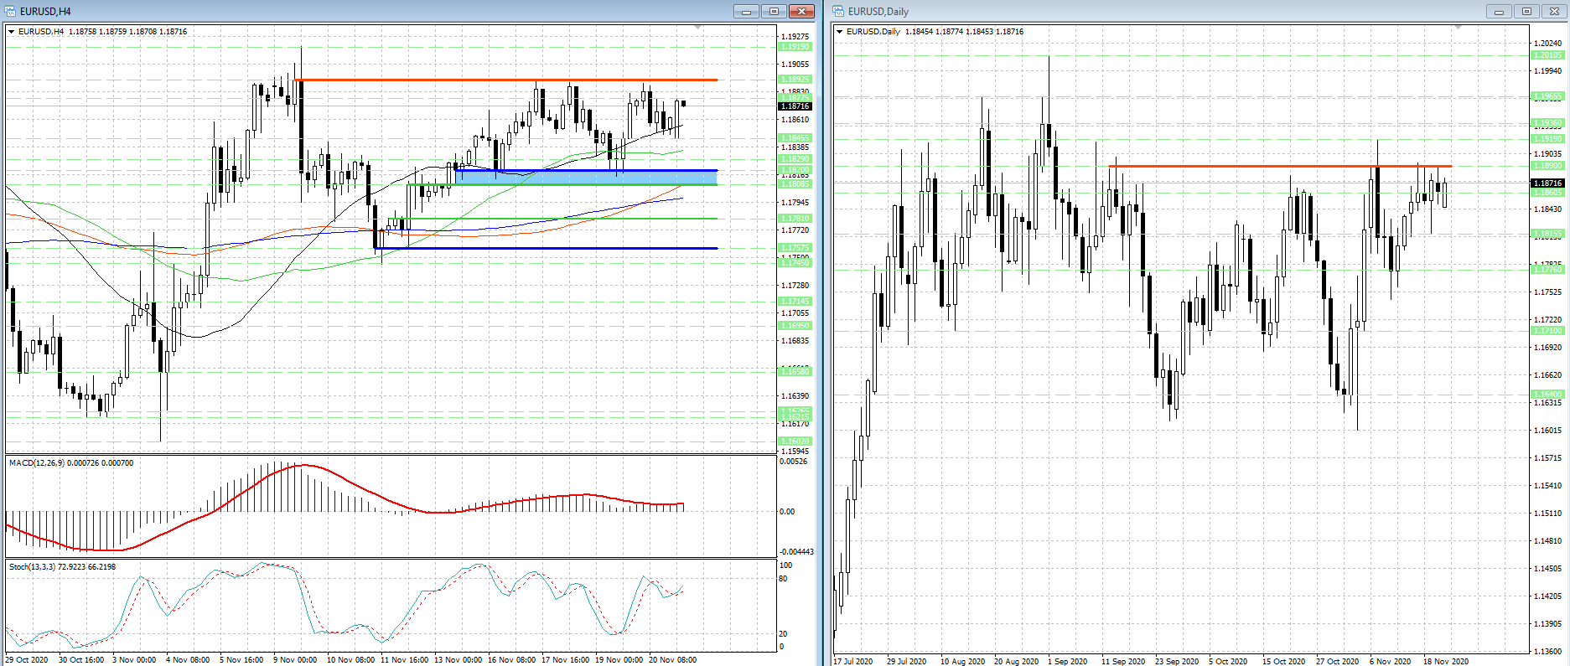Activate the EURUSD,H4 title bar
This screenshot has width=1570, height=666.
pyautogui.click(x=335, y=11)
